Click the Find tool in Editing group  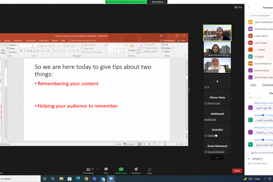point(165,45)
